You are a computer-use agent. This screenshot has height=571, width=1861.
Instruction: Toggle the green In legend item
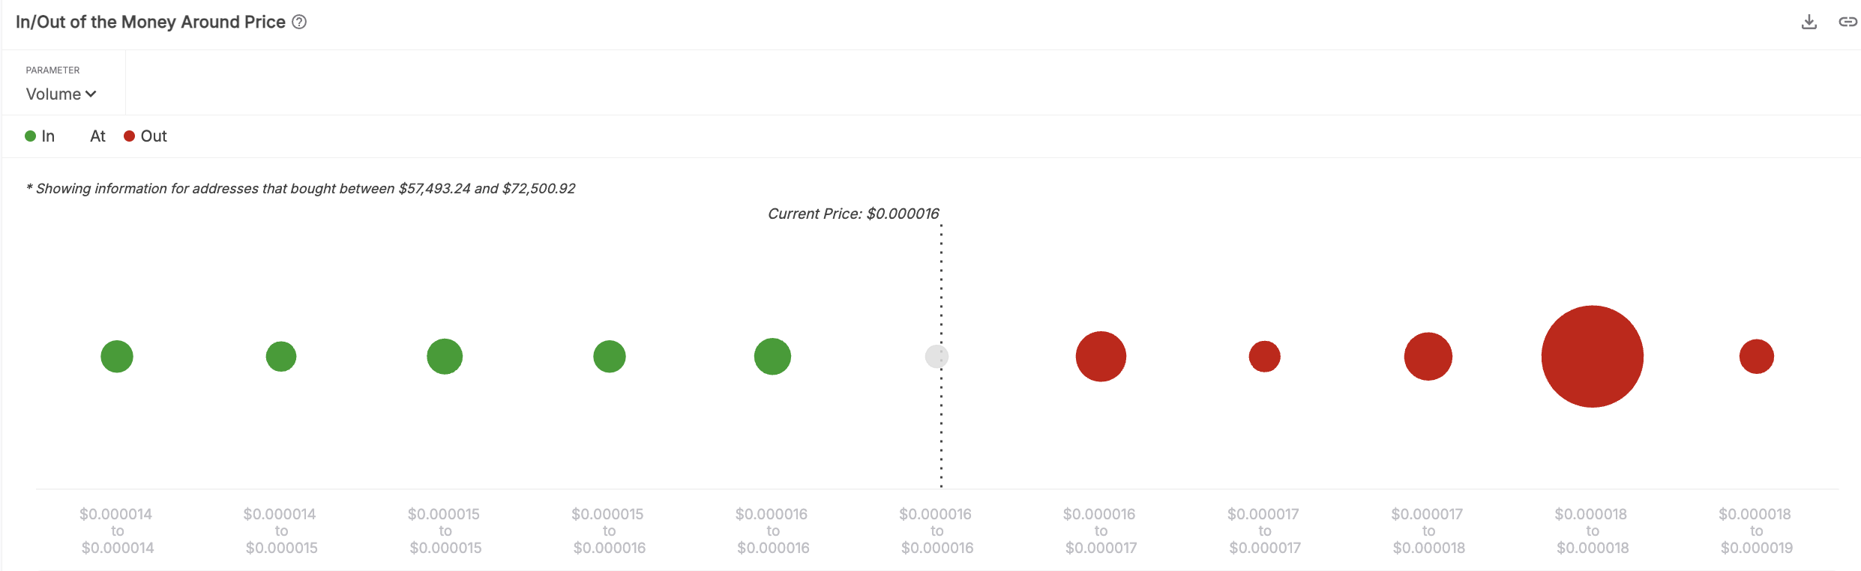coord(40,136)
